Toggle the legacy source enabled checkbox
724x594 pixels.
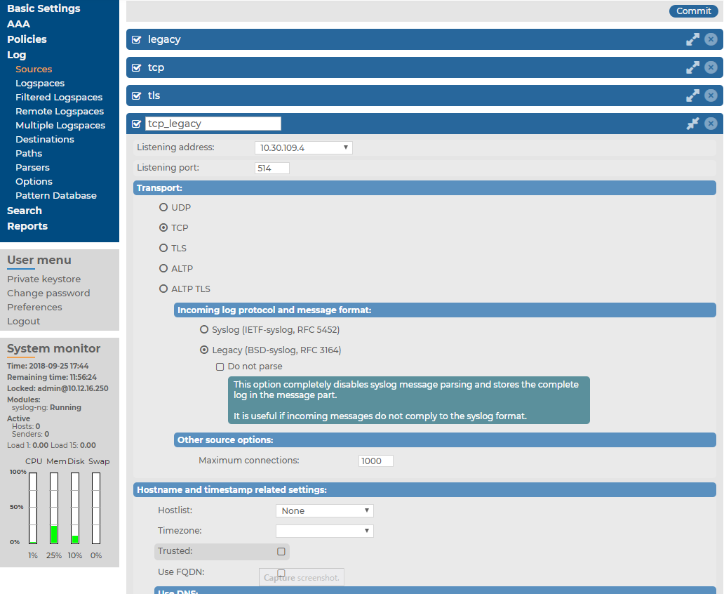136,40
